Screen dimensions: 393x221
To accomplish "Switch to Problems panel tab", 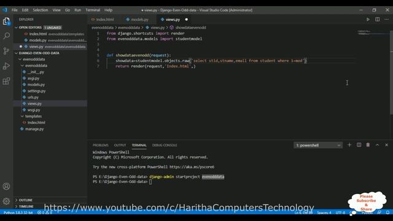I will pos(101,145).
